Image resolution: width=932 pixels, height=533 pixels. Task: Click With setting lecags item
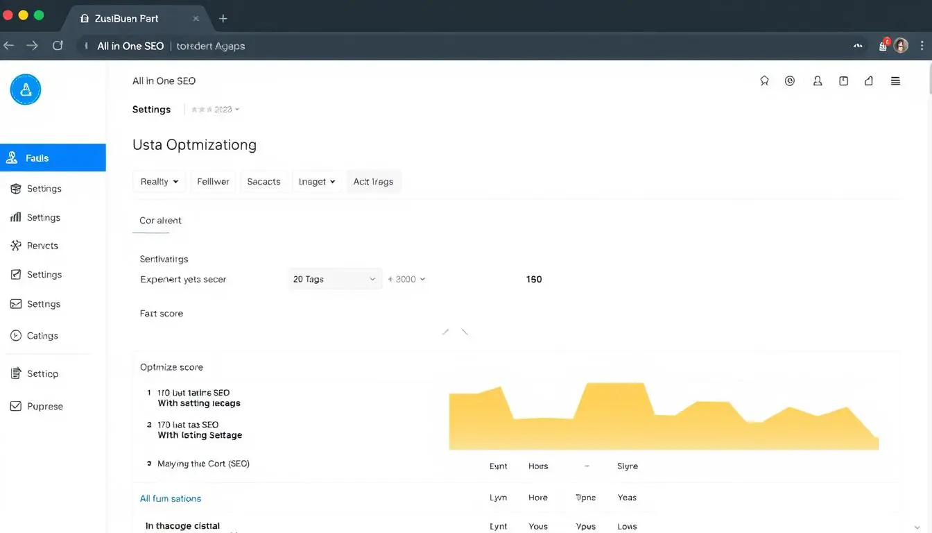[199, 403]
